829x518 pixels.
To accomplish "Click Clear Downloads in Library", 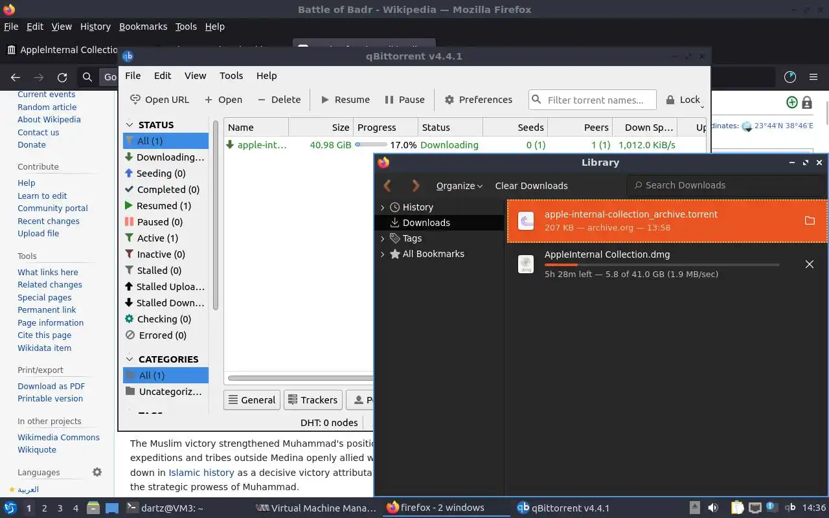I will pos(531,186).
